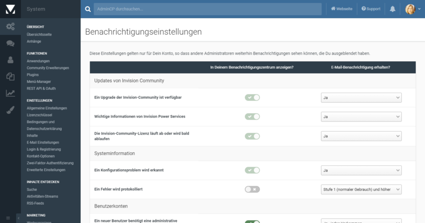425x223 pixels.
Task: Click the 'AdminCP durchsuchen' search field
Action: pos(207,9)
